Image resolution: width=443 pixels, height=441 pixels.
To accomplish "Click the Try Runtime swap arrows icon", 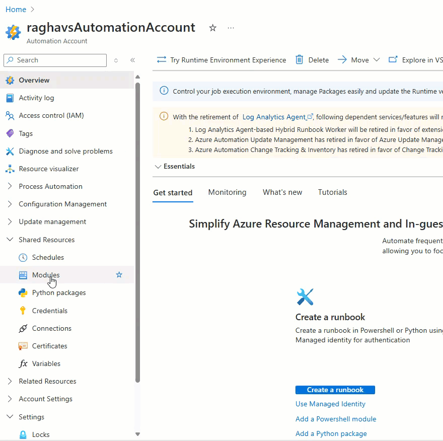I will [162, 60].
